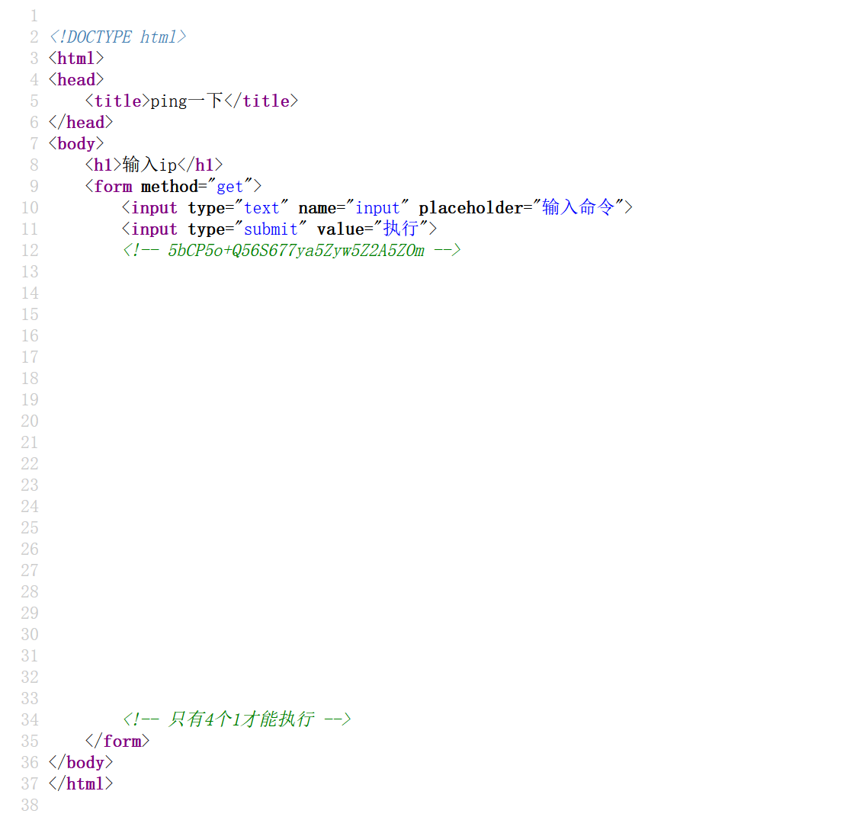Image resolution: width=863 pixels, height=820 pixels.
Task: Click the title text "ping一下"
Action: tap(187, 101)
